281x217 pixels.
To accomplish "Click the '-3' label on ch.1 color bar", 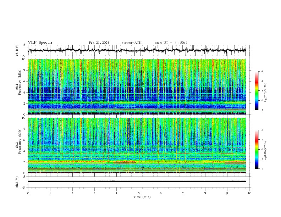I will [x=262, y=71].
